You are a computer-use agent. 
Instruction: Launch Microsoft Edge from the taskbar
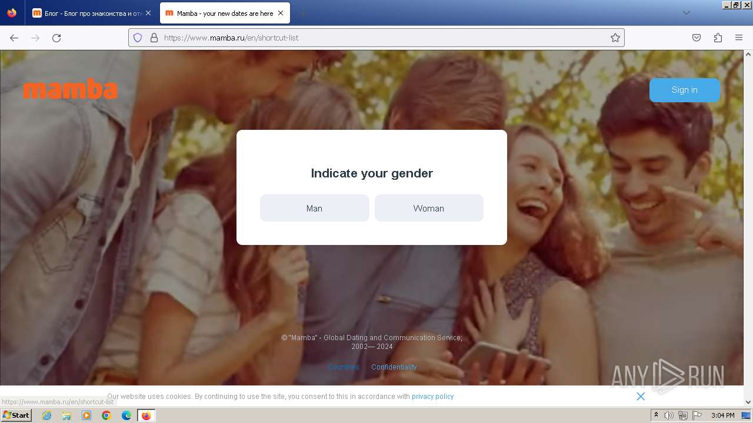point(126,415)
